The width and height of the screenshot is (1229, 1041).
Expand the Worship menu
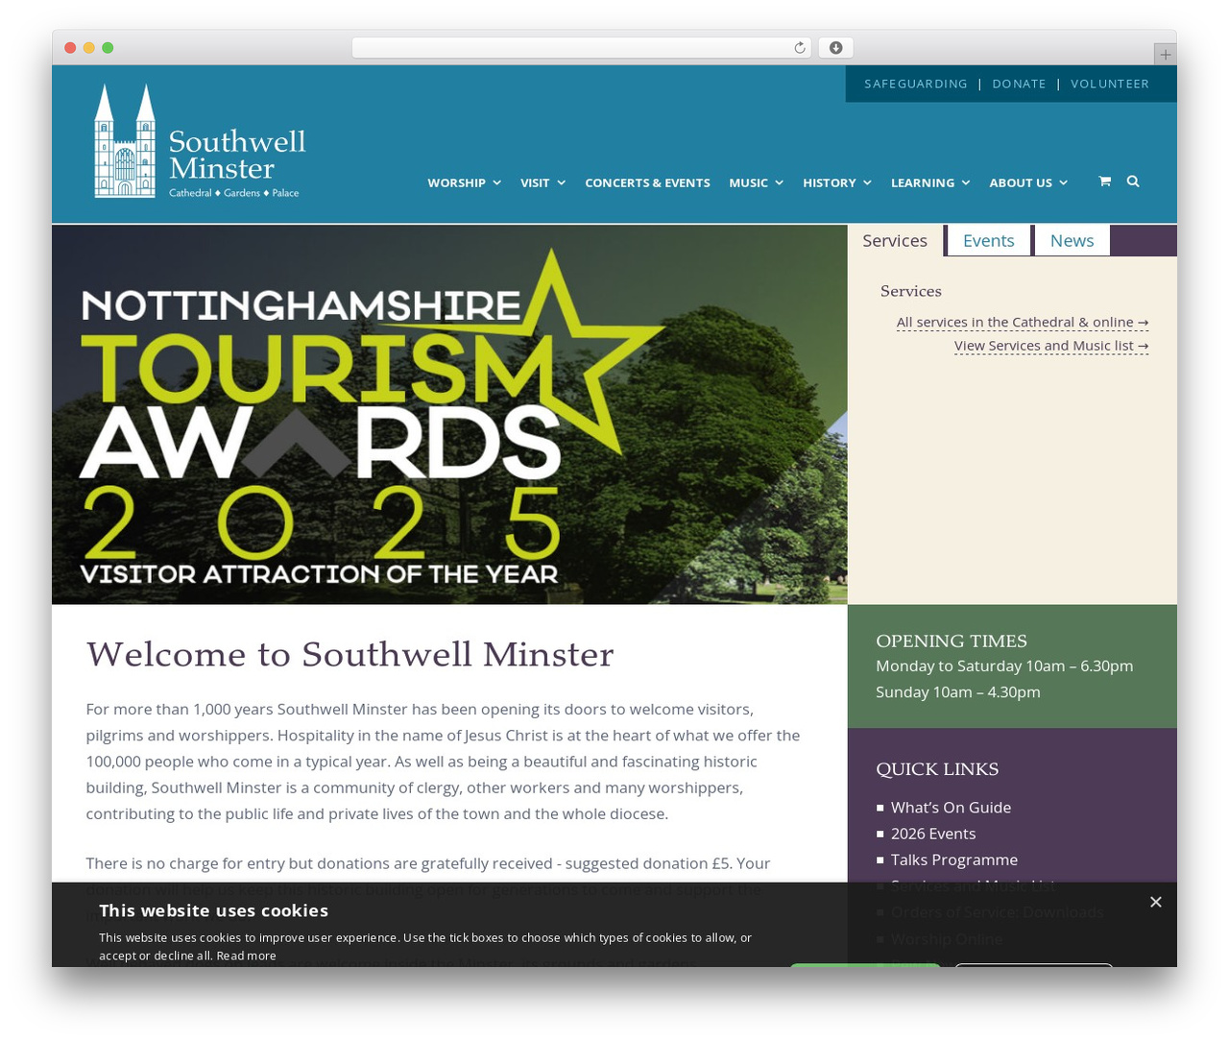[x=464, y=182]
